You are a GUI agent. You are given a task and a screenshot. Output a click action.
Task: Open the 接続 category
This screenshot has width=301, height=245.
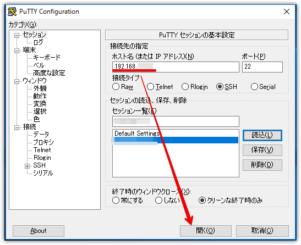click(x=29, y=127)
